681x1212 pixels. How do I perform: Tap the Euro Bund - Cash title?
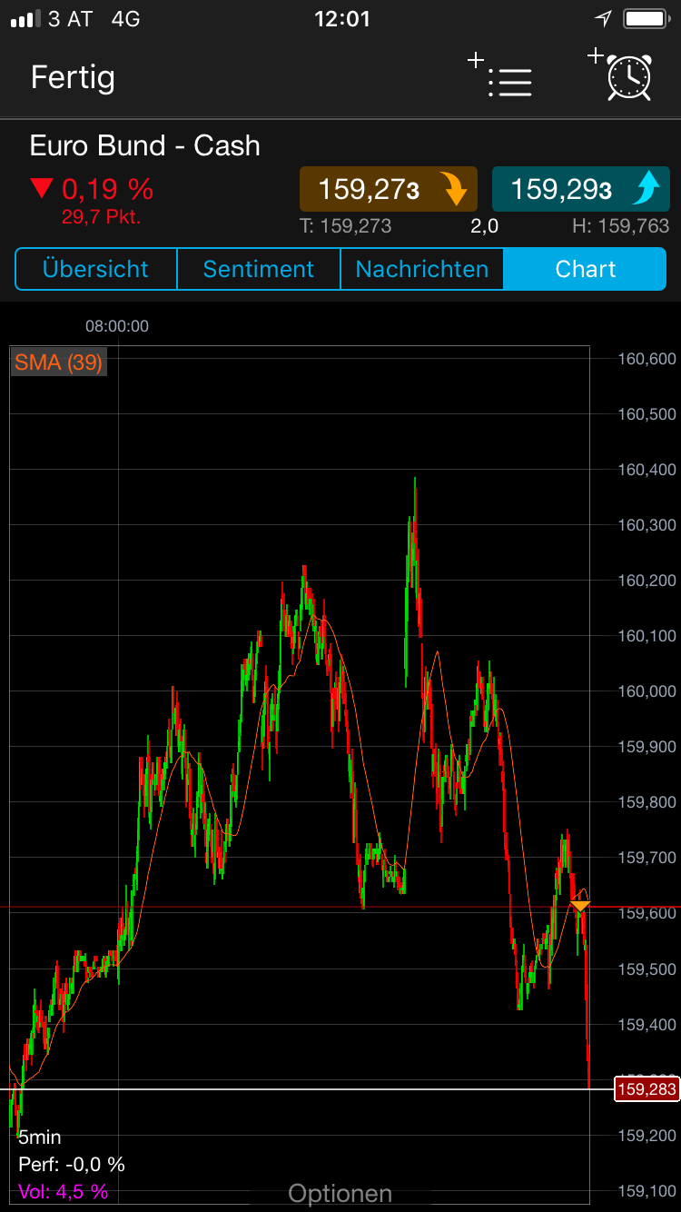[144, 145]
